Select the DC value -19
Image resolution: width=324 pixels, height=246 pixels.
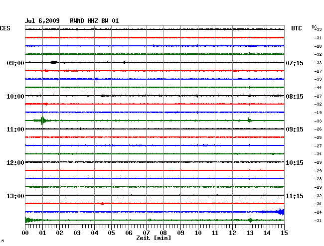tap(318, 113)
